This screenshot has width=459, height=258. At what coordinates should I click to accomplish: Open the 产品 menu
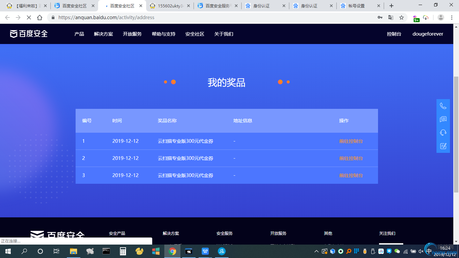(79, 34)
